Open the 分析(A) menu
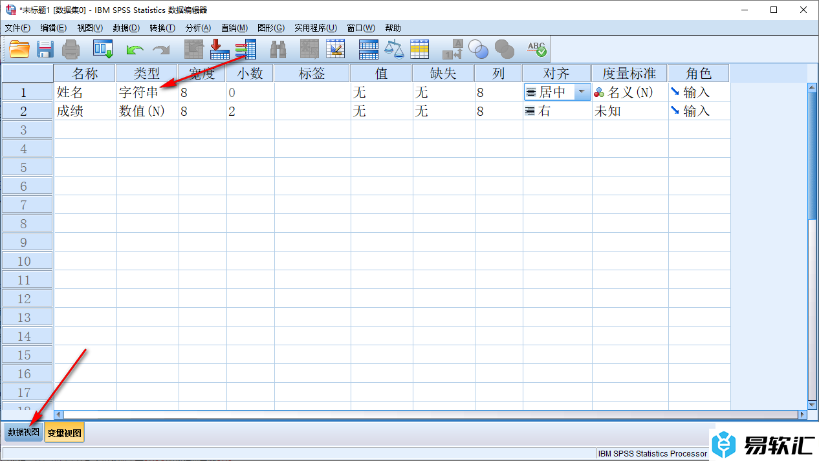 pyautogui.click(x=199, y=28)
